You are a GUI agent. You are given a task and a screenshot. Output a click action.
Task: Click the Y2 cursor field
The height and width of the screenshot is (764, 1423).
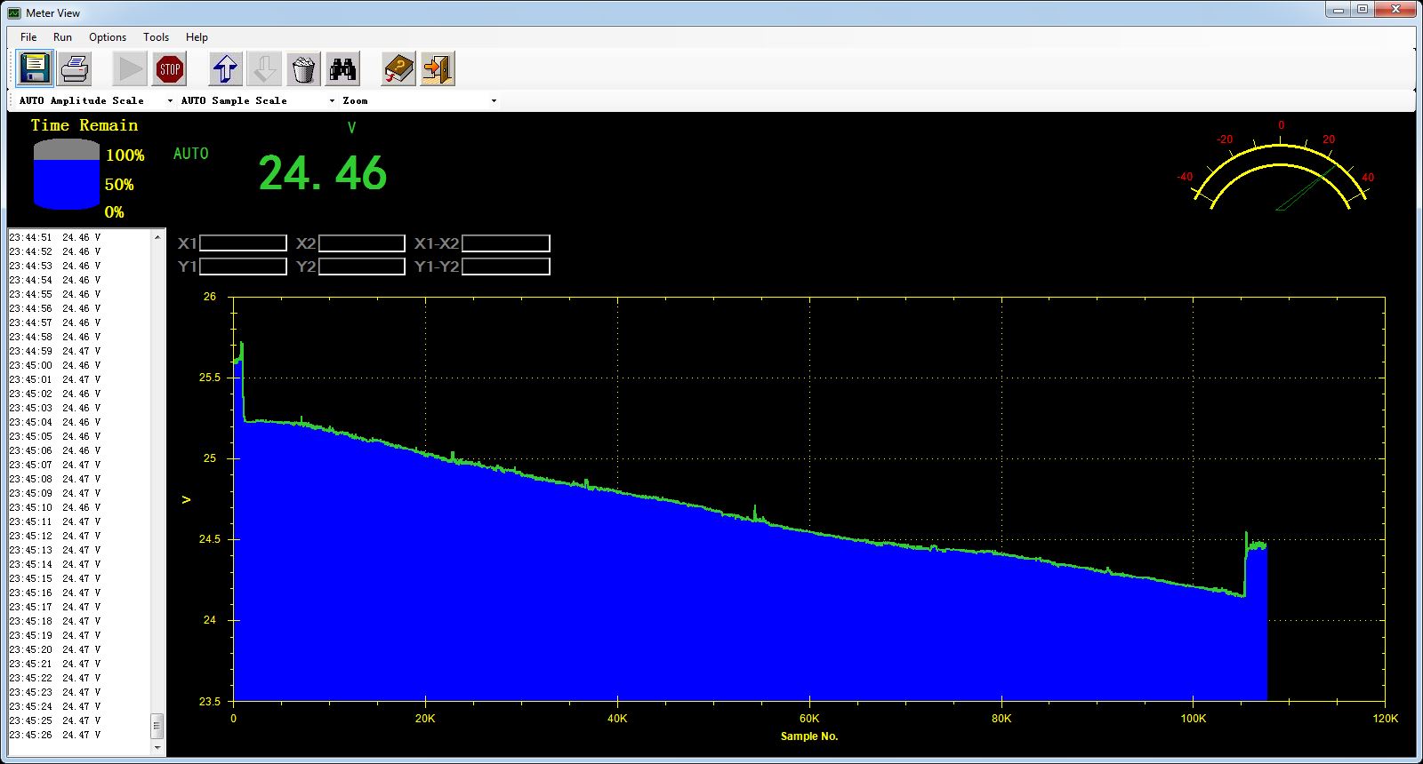click(x=362, y=267)
